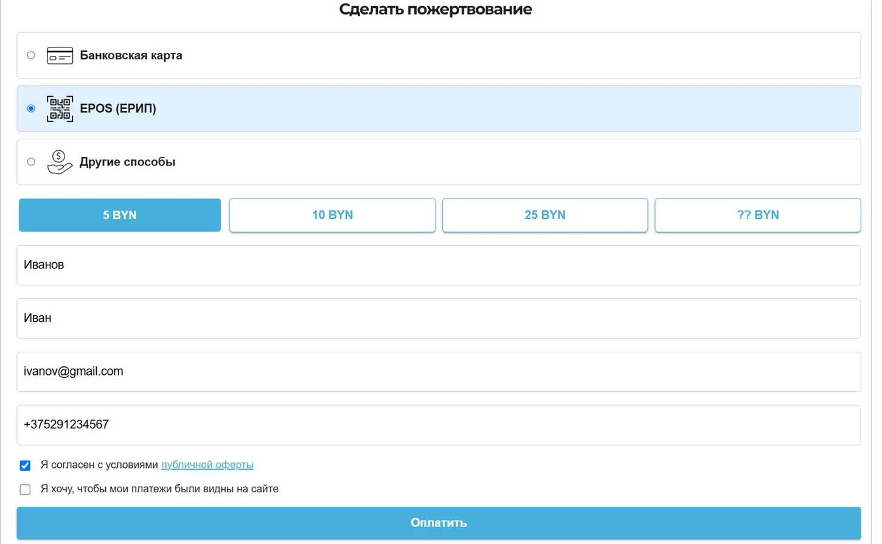Screen dimensions: 882x544
Task: Click the first name field containing Иван
Action: click(x=438, y=318)
